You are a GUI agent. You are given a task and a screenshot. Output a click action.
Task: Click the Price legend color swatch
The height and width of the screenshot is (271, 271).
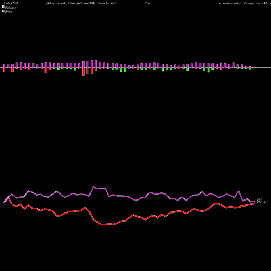click(x=3, y=11)
